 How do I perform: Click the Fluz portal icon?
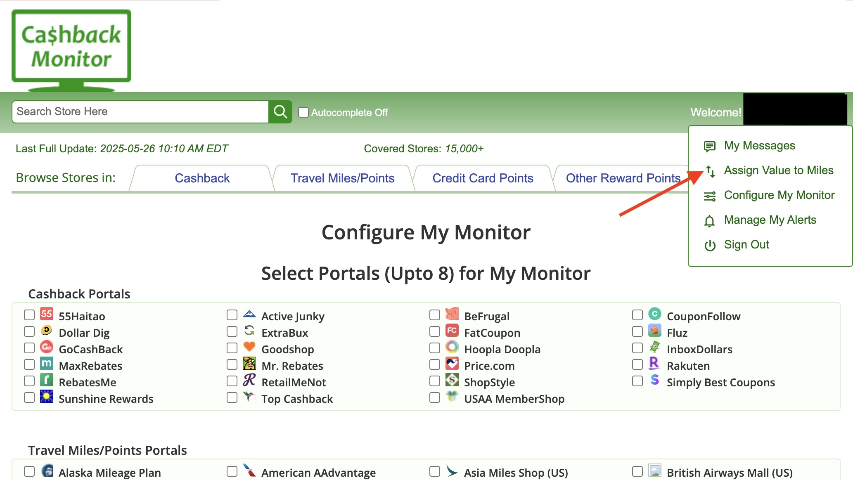click(655, 331)
